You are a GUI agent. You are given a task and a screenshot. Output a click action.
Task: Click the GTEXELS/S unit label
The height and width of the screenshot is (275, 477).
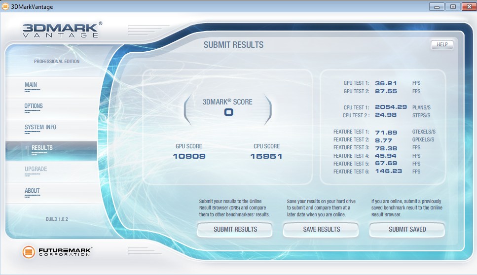tap(424, 132)
